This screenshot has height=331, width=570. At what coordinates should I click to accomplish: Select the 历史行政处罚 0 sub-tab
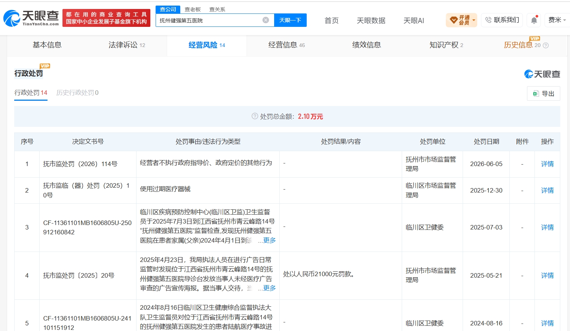tap(77, 93)
